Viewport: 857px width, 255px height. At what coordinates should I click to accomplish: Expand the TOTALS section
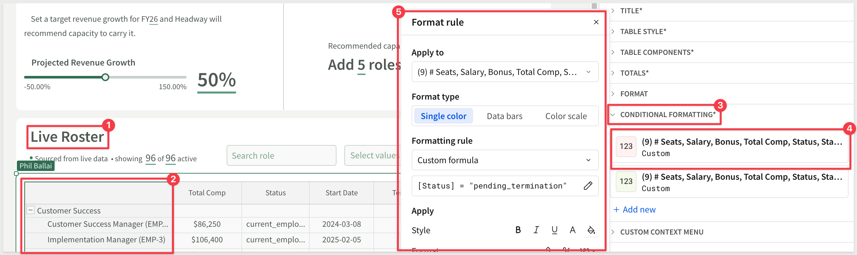click(634, 73)
